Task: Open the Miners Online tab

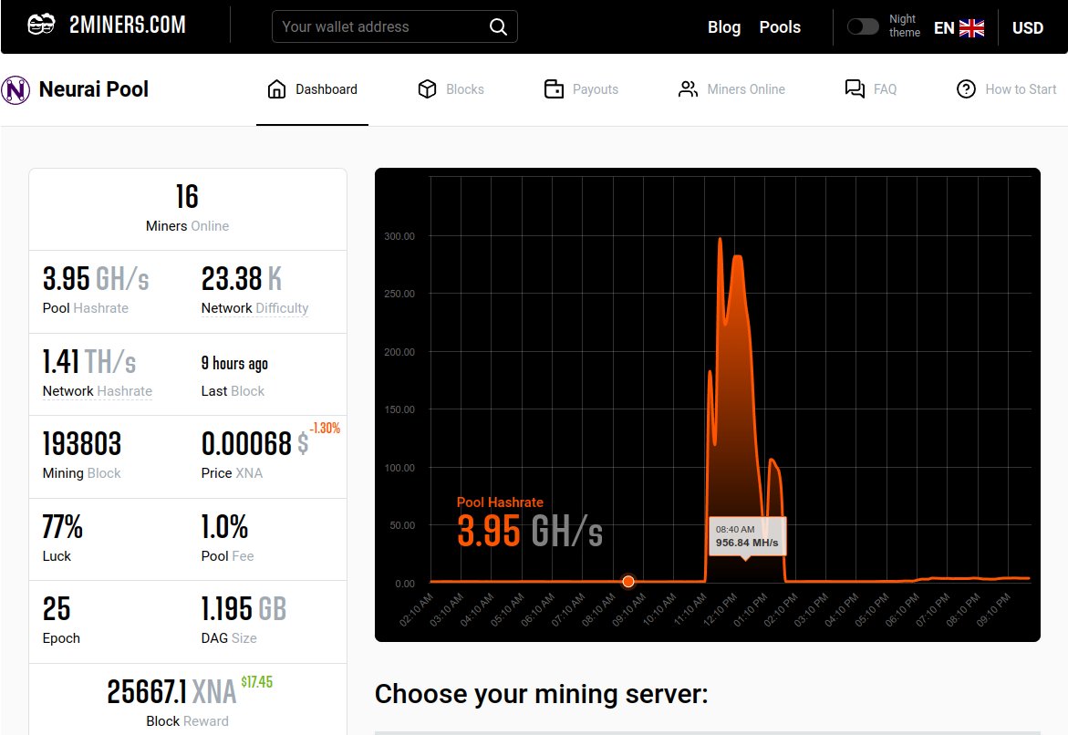Action: tap(731, 89)
